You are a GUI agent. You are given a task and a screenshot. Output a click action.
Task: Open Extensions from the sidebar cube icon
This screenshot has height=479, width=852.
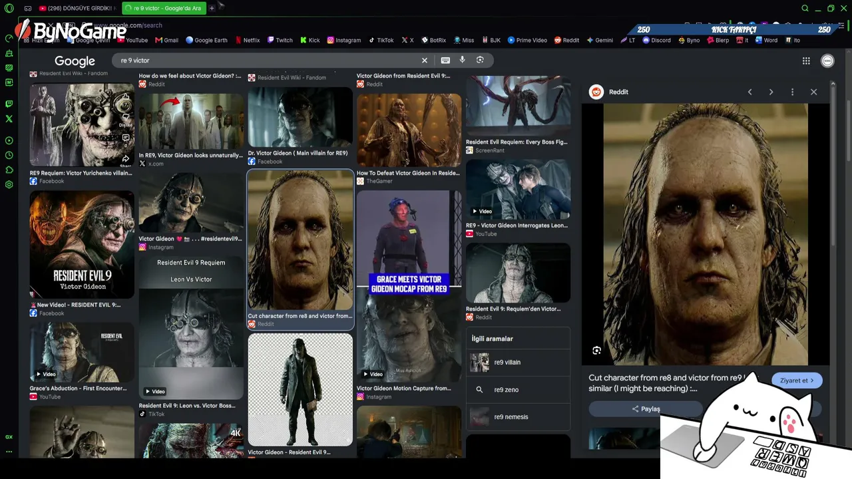pos(9,170)
